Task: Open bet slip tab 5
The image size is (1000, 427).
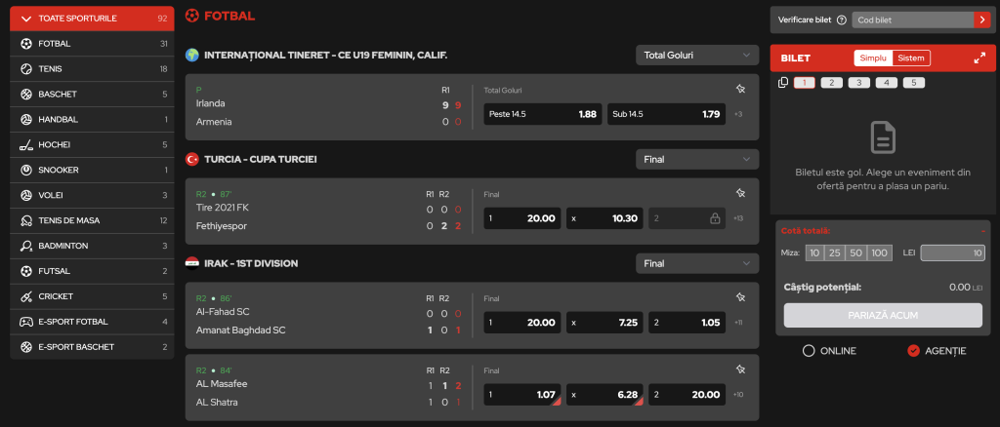Action: (914, 83)
